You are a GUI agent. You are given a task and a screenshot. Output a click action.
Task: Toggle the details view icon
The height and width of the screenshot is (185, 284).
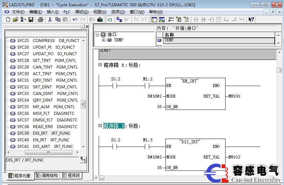161,20
